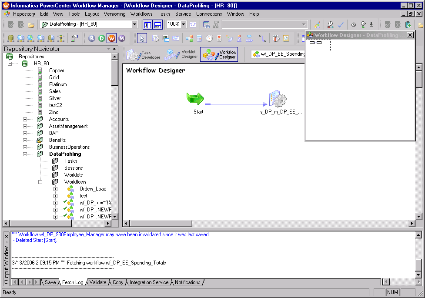Click the Workflow Designer button
Screen dimensions: 425x298
coord(219,54)
